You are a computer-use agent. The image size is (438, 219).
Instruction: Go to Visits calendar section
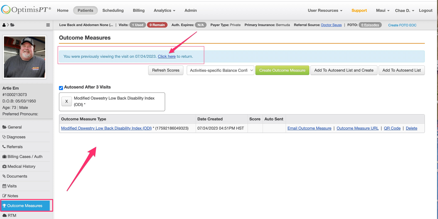pos(12,186)
